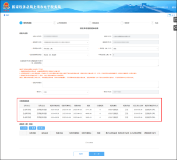Click the third blue delete-row button

click(41, 128)
